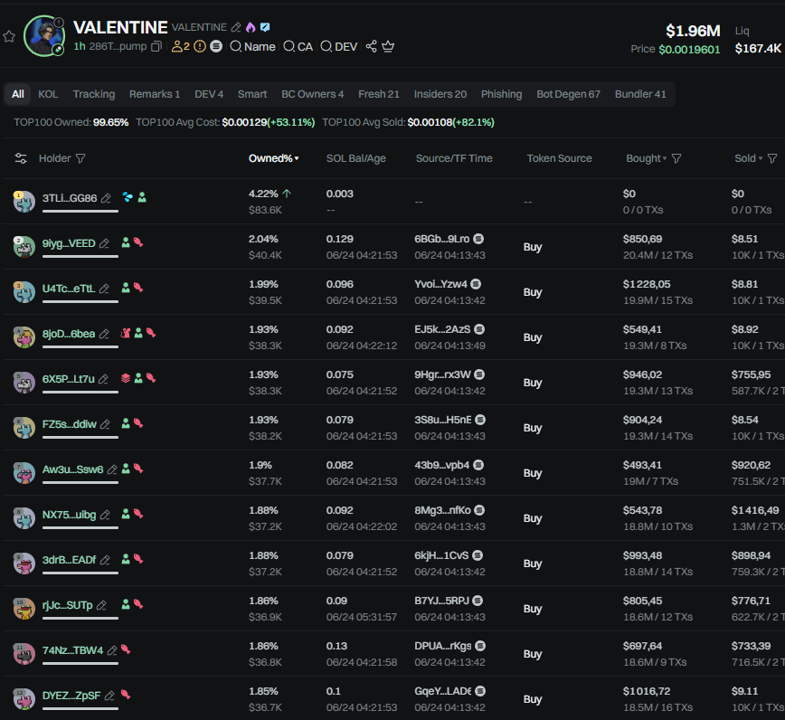Image resolution: width=785 pixels, height=720 pixels.
Task: Open source wallet 6BGb...9Lro
Action: point(442,239)
